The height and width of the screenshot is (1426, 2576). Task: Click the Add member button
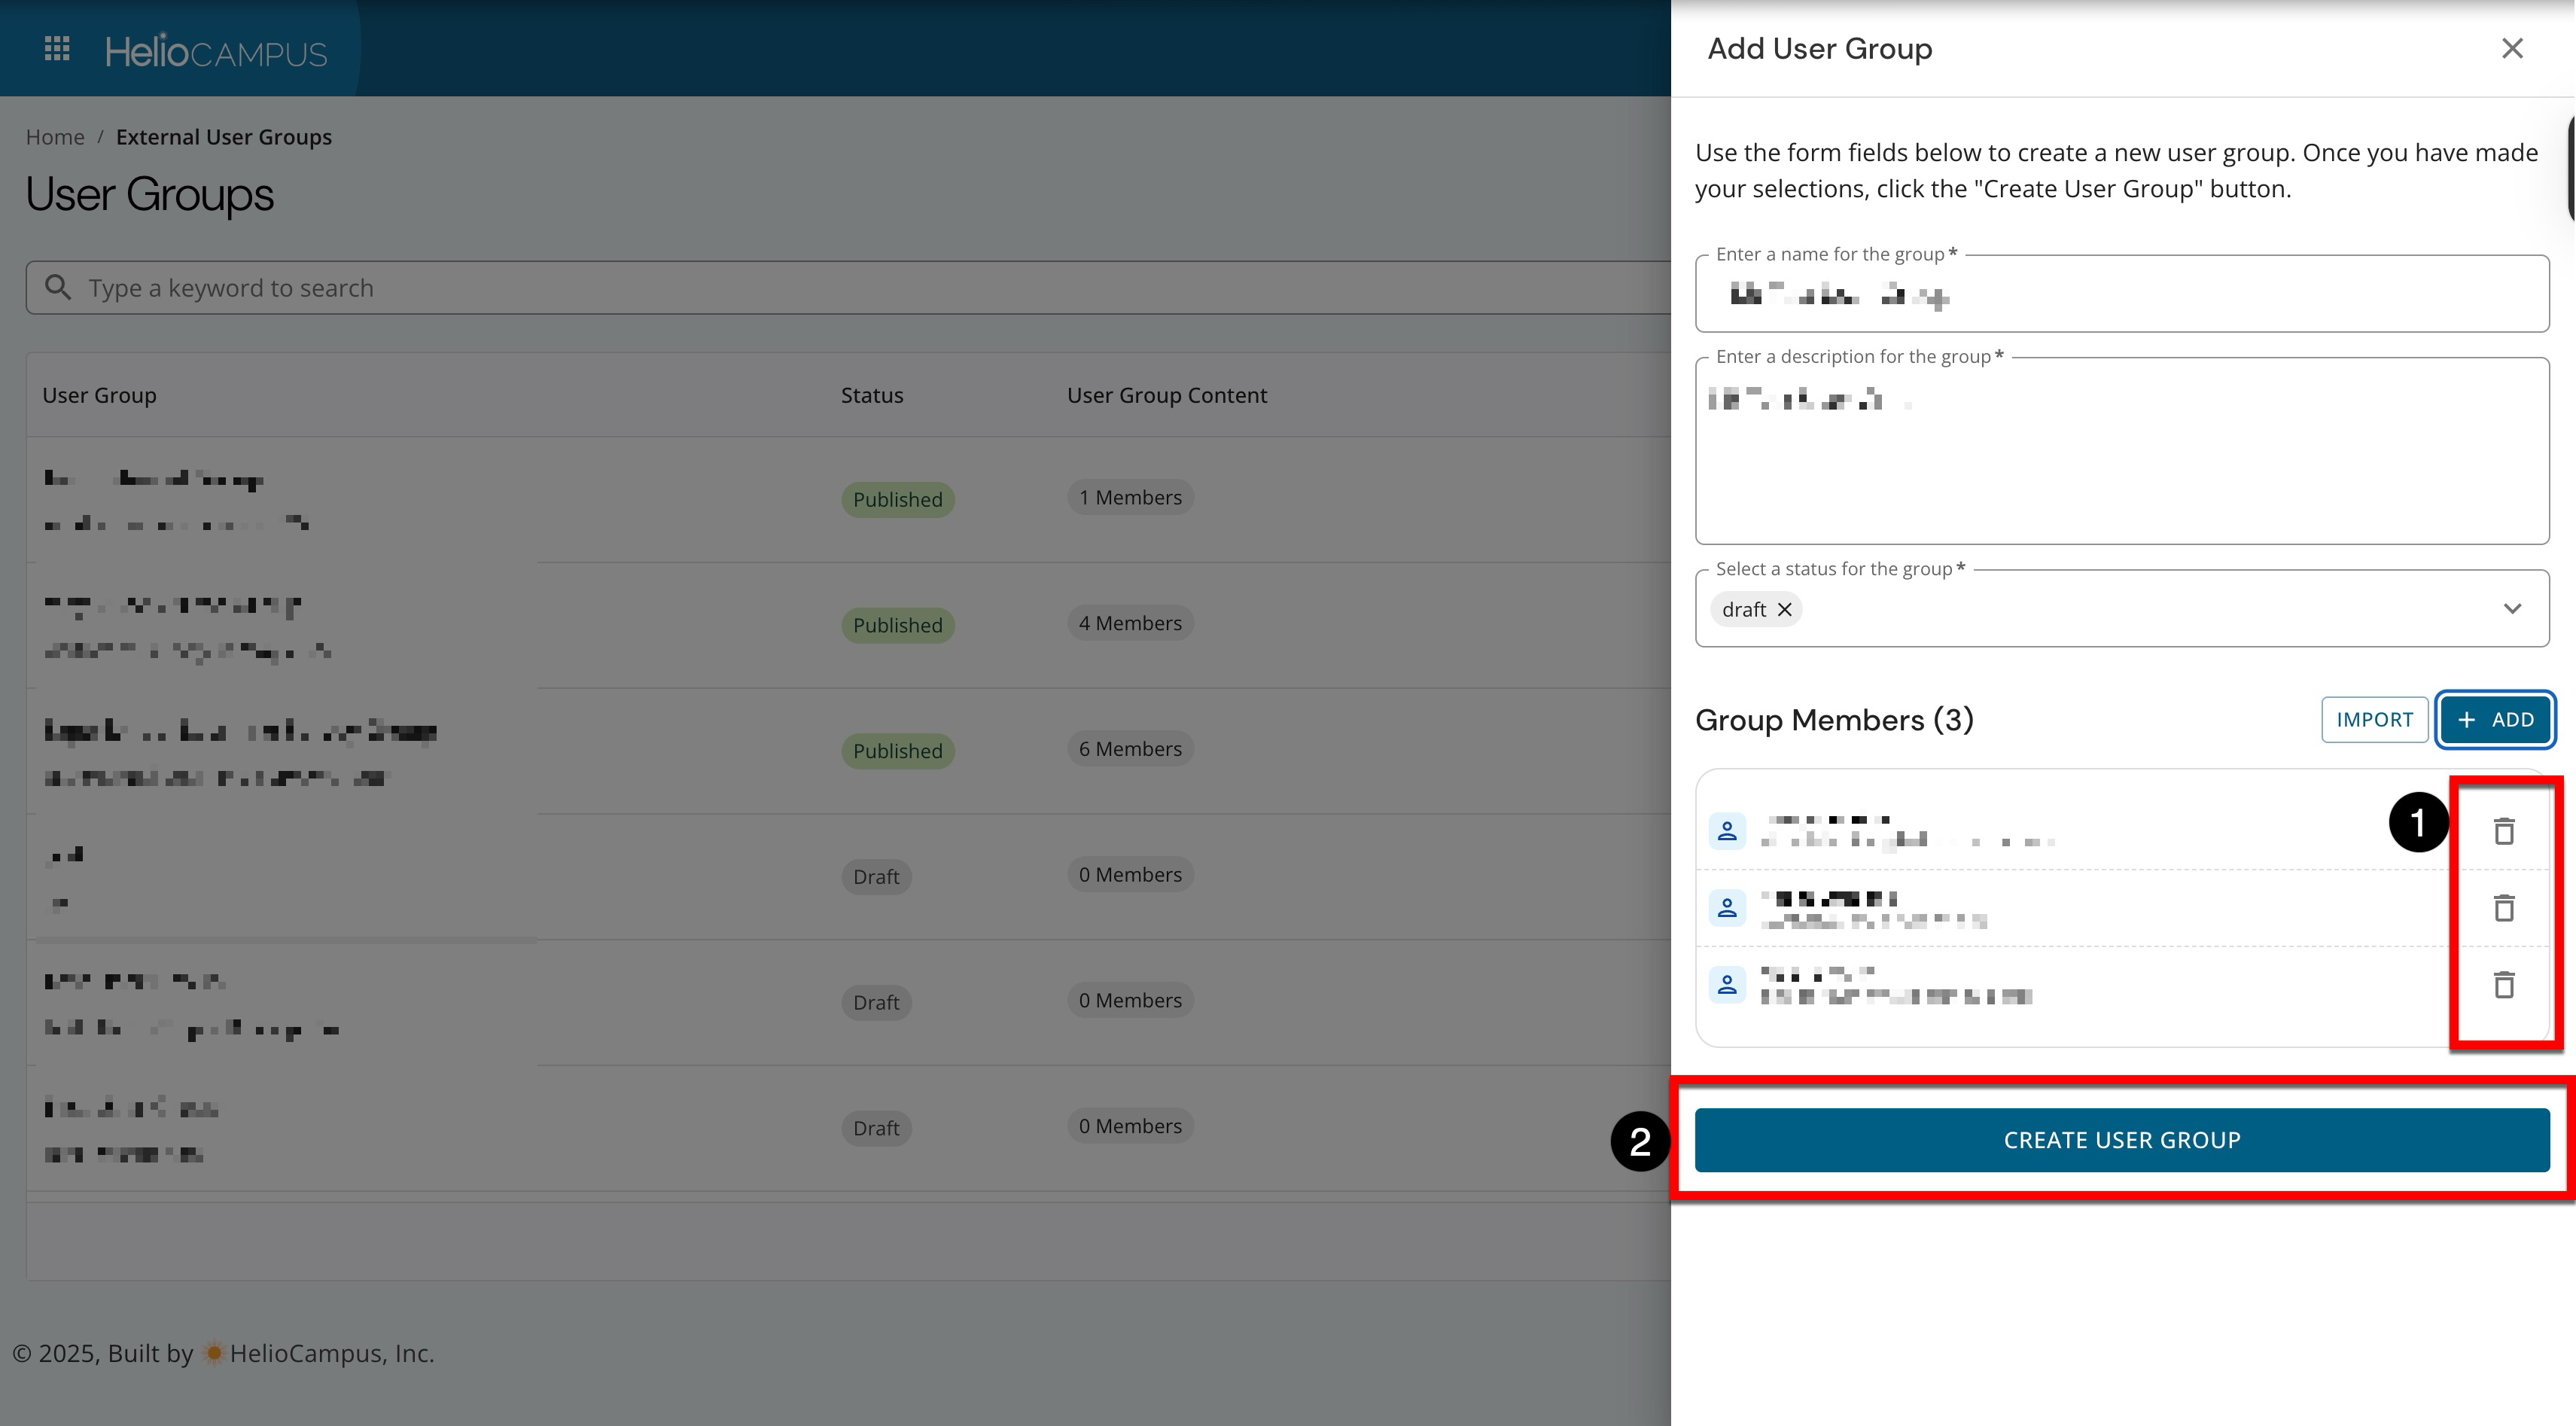coord(2495,720)
